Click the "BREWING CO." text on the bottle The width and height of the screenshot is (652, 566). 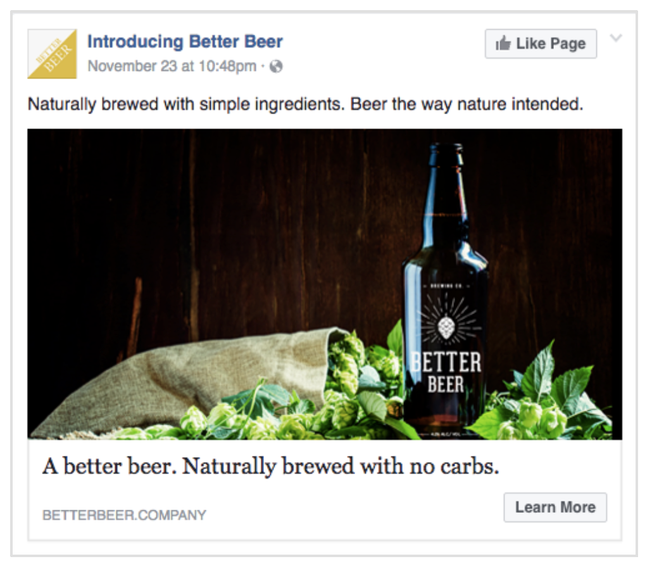point(446,286)
